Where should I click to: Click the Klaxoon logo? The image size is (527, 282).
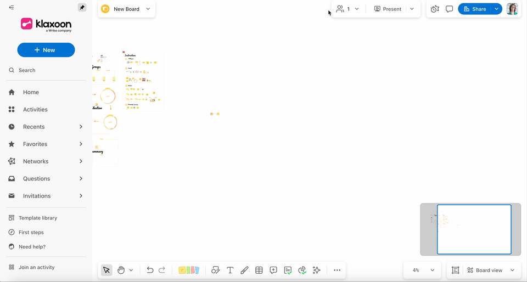(x=46, y=25)
